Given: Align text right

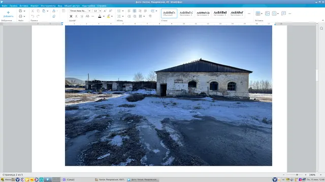Looking at the screenshot, I should pyautogui.click(x=140, y=11).
